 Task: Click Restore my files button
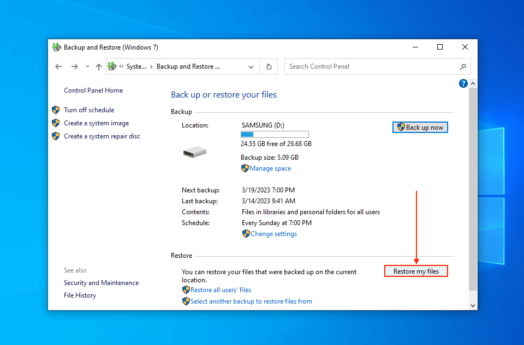tap(416, 271)
